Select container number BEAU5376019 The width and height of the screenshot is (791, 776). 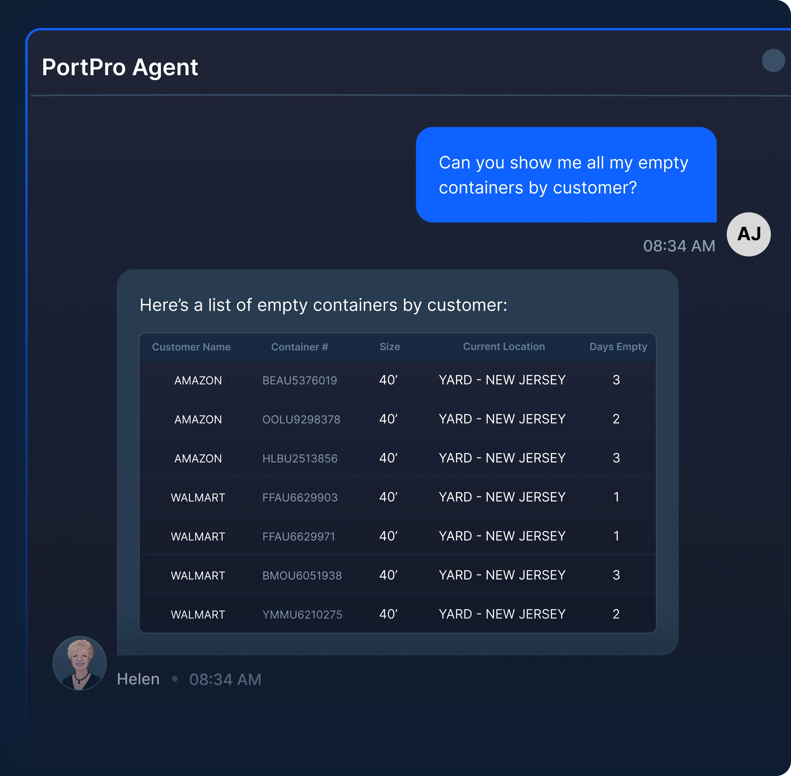(x=299, y=380)
